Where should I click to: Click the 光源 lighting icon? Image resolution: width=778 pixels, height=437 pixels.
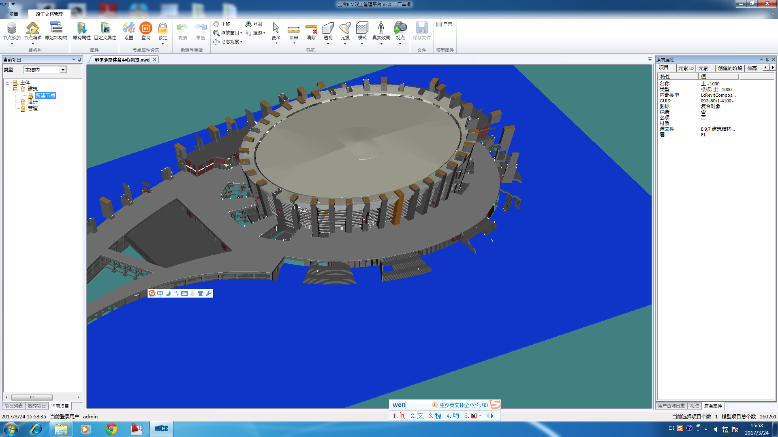tap(345, 28)
